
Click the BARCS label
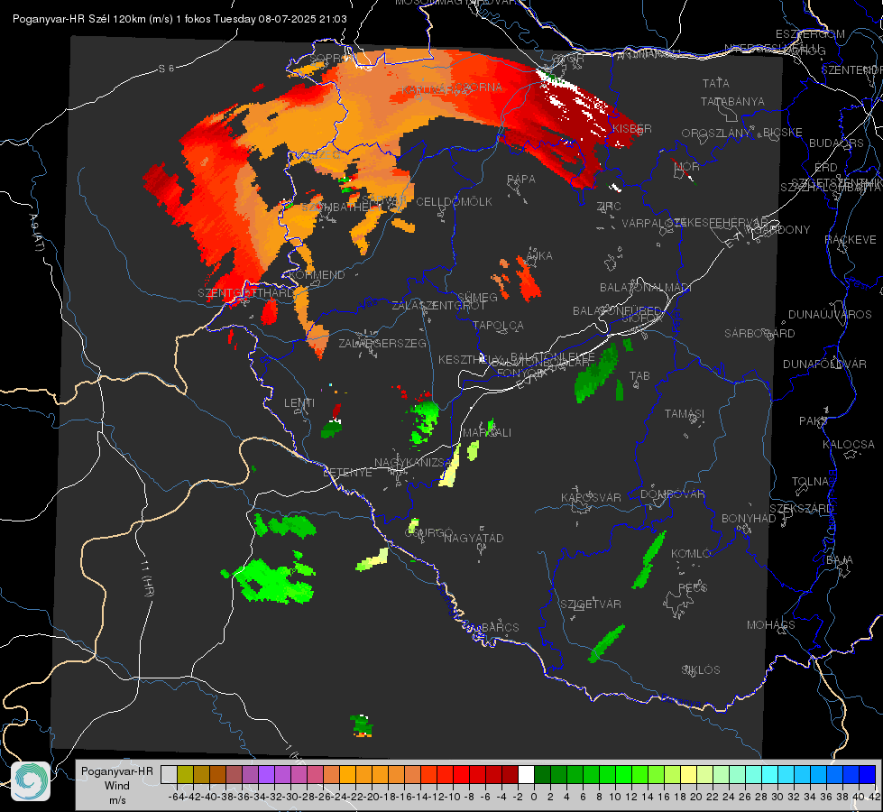[x=500, y=627]
